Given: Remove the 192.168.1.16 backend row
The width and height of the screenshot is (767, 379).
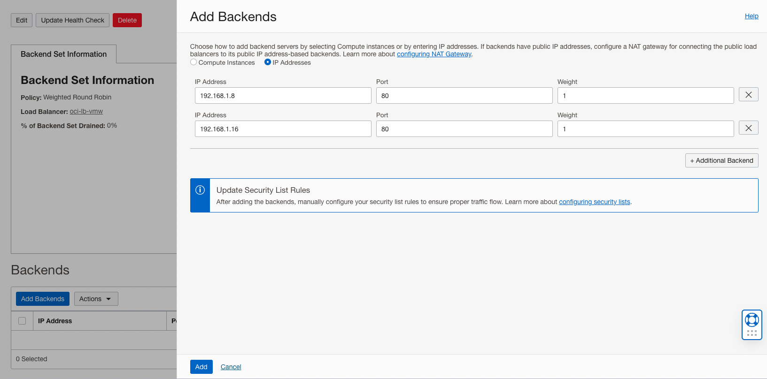Looking at the screenshot, I should point(748,128).
